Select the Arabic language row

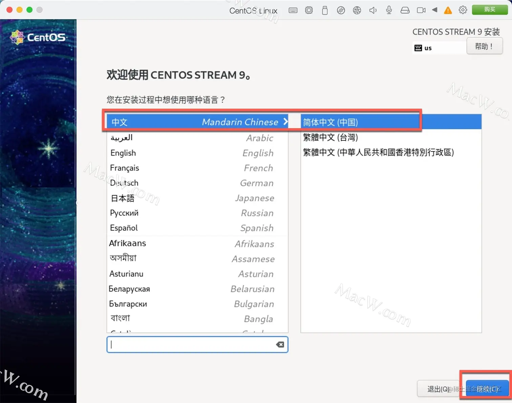coord(197,138)
